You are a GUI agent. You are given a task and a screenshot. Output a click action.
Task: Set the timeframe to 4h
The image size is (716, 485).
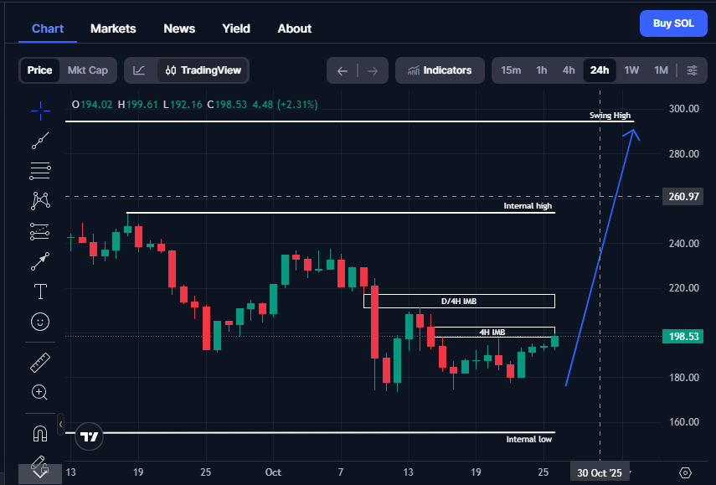point(569,70)
